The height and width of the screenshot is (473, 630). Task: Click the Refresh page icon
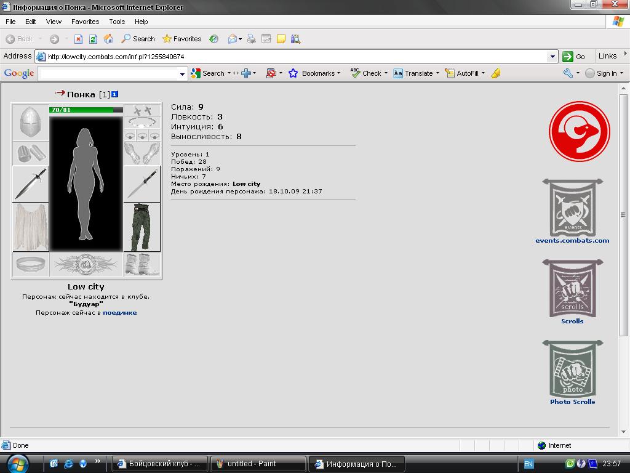point(94,39)
